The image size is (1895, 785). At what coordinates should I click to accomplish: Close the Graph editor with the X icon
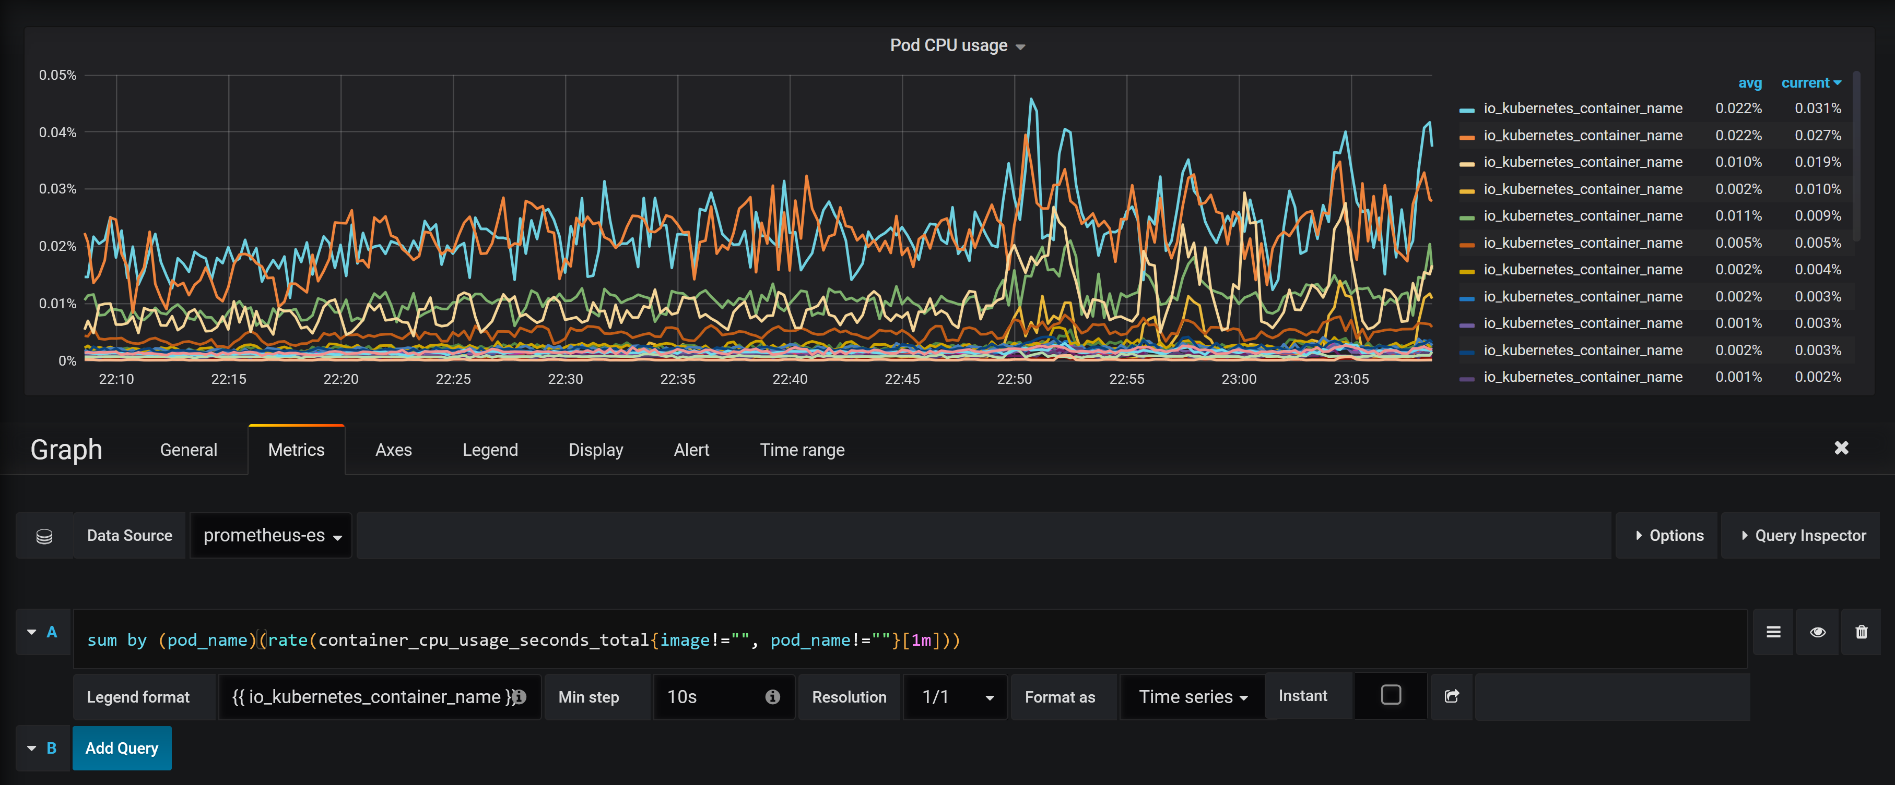coord(1841,449)
